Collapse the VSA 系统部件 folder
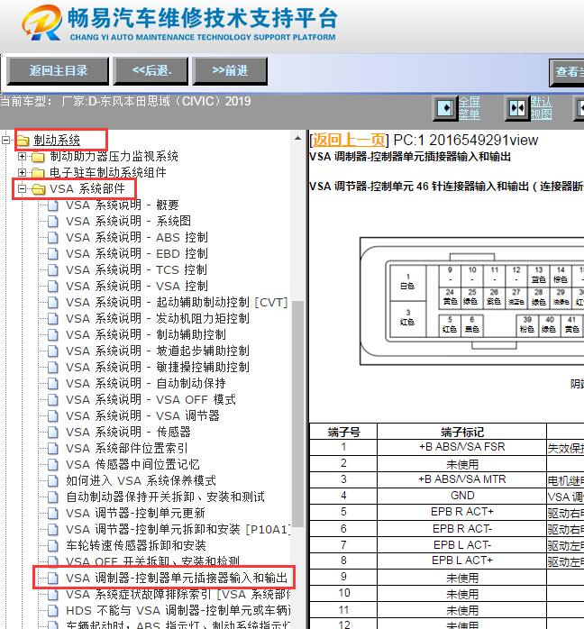The width and height of the screenshot is (584, 629). tap(22, 188)
